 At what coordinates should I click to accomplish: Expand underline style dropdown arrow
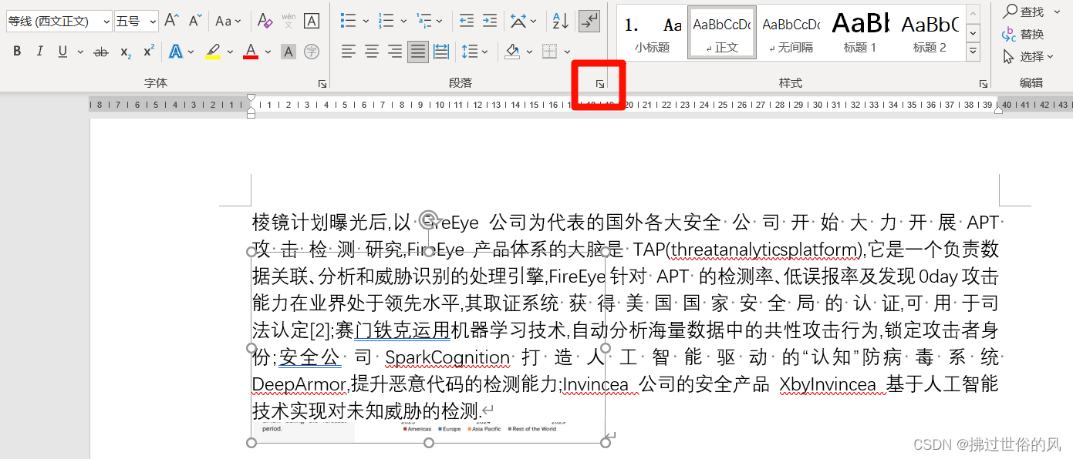[x=79, y=52]
